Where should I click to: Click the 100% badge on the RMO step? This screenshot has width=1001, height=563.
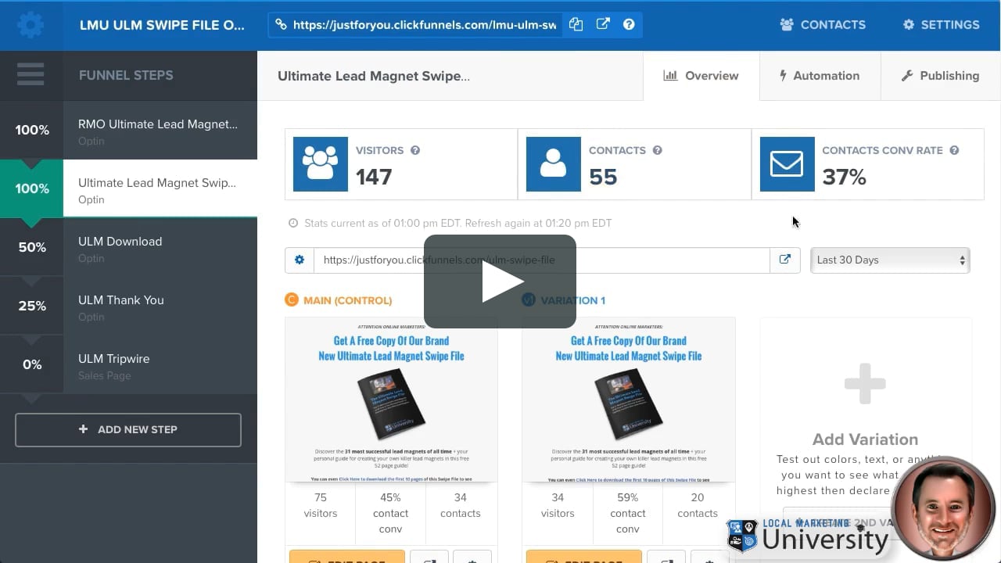click(x=32, y=130)
